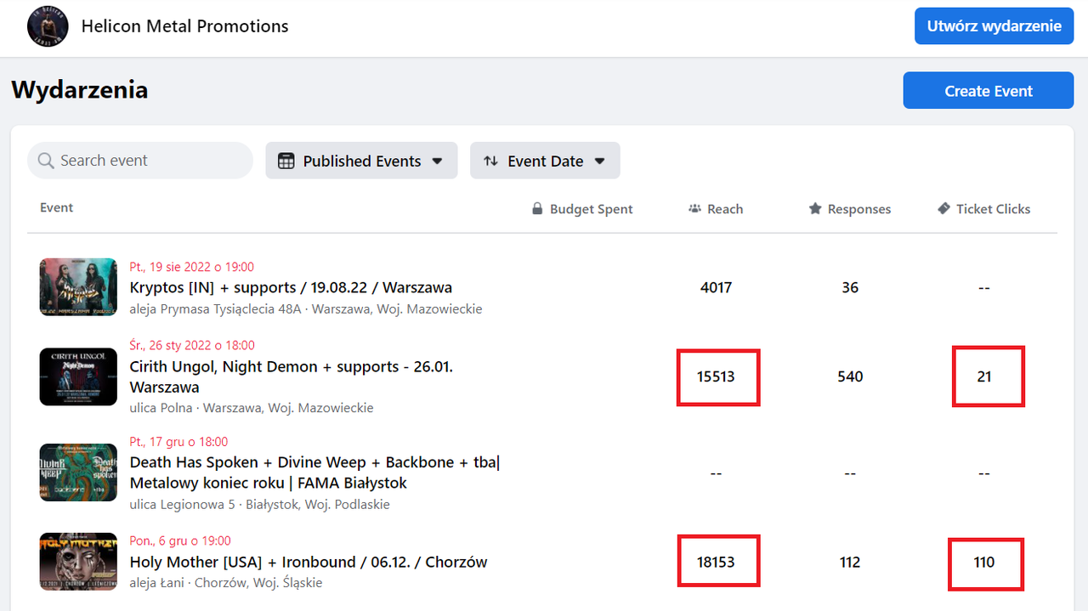
Task: Click the Helicon Metal Promotions page name
Action: [x=184, y=26]
